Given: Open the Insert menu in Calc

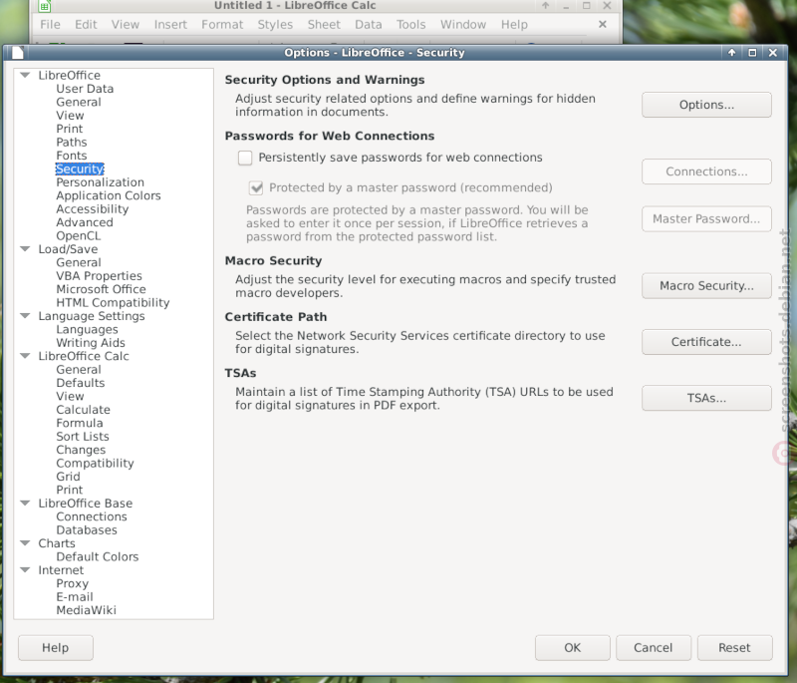Looking at the screenshot, I should pyautogui.click(x=170, y=24).
